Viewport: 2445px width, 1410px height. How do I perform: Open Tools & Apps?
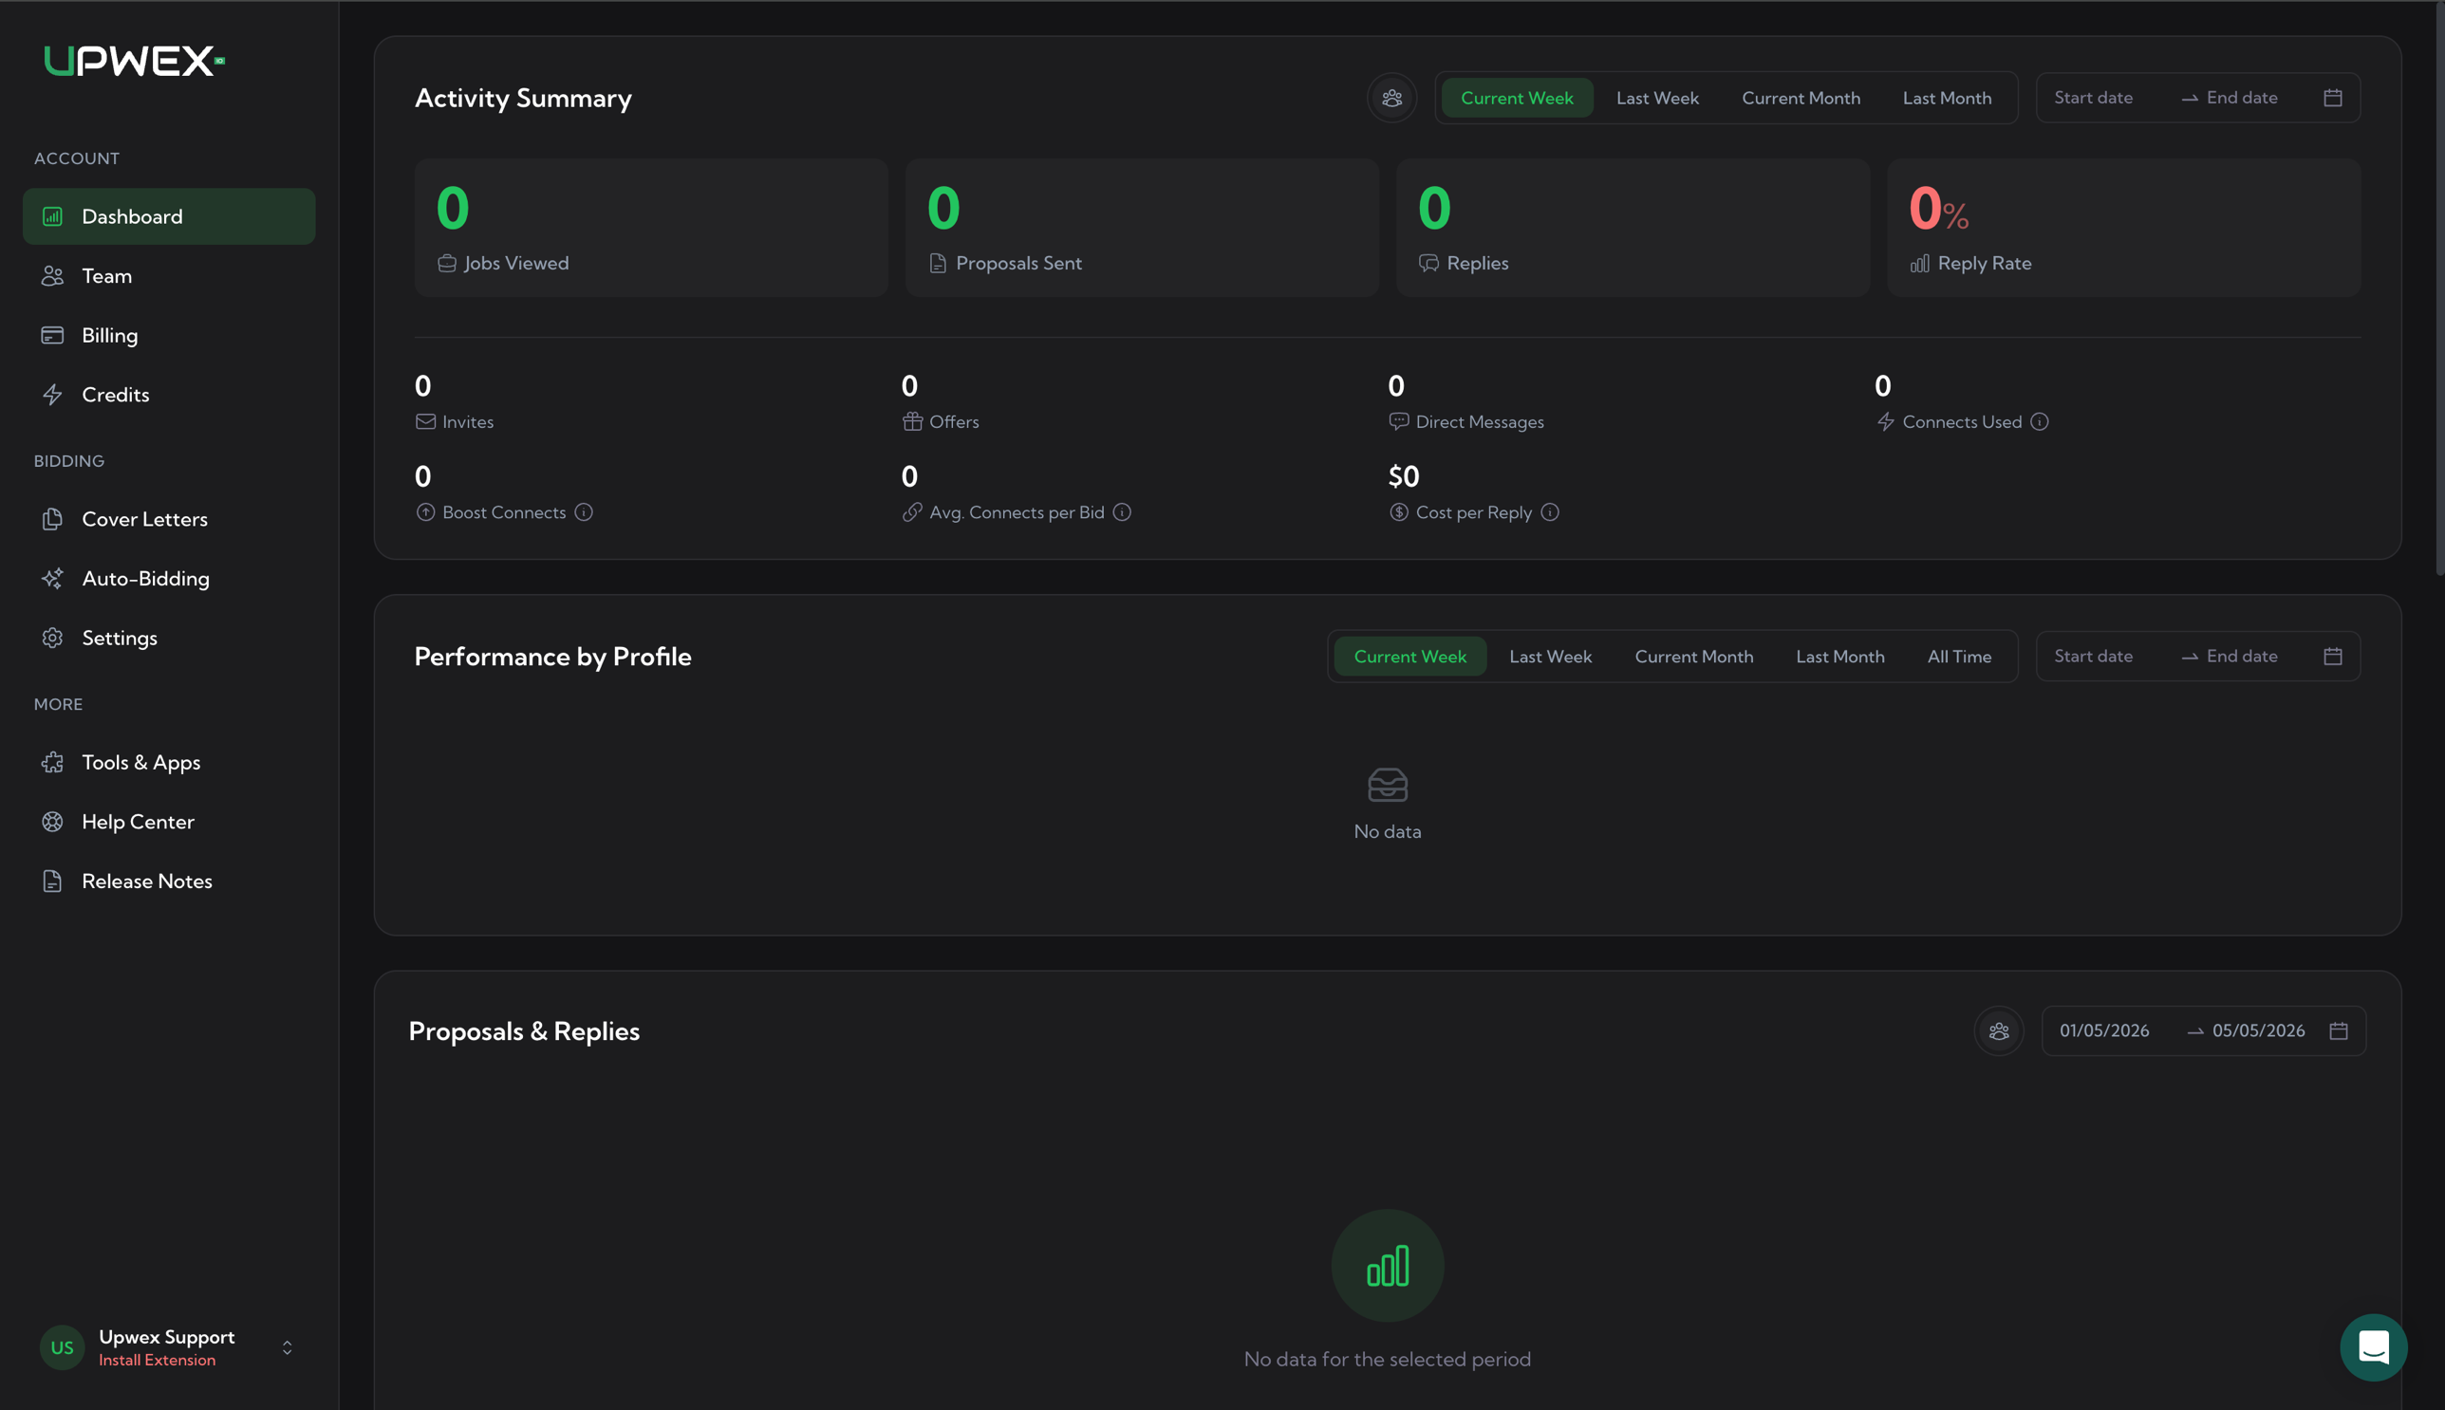pos(169,762)
